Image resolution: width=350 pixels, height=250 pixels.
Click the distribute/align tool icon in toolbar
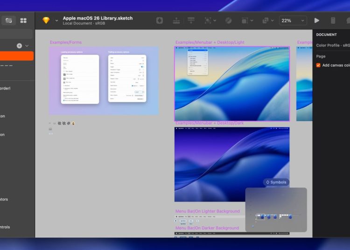176,21
